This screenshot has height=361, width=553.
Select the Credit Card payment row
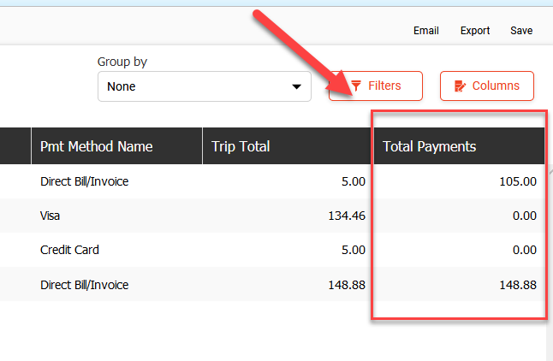click(272, 250)
